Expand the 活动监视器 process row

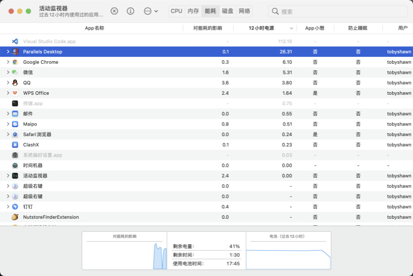[8, 175]
